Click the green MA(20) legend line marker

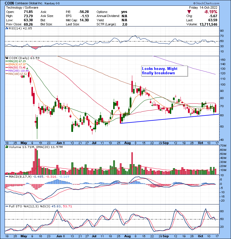tap(7, 61)
